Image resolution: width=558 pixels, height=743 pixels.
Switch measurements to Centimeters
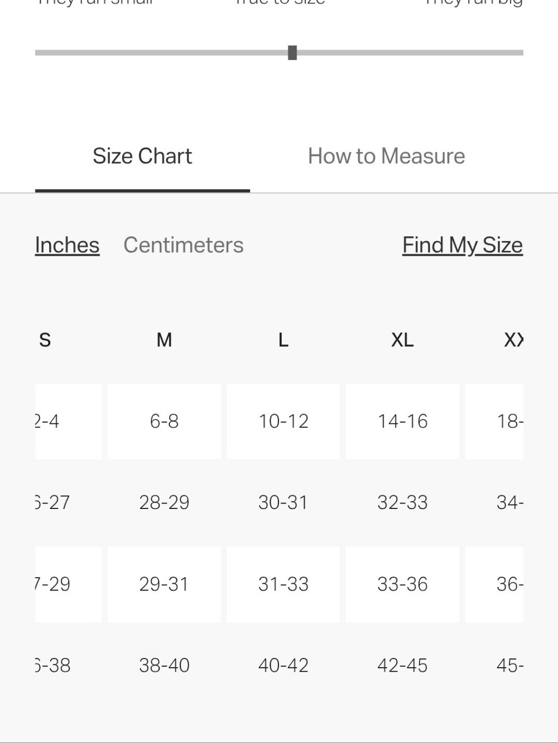[184, 245]
